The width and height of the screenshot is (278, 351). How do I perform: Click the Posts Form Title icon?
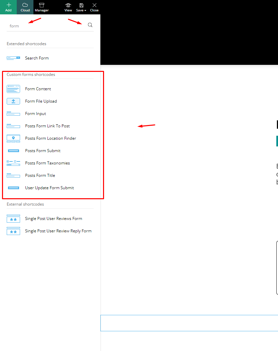(13, 175)
